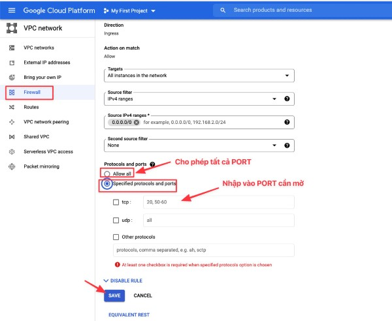Image resolution: width=392 pixels, height=321 pixels.
Task: Remove the 0.0.0.0/0 chip
Action: coord(137,122)
